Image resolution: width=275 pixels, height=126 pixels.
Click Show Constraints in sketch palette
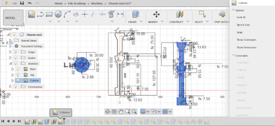click(246, 40)
